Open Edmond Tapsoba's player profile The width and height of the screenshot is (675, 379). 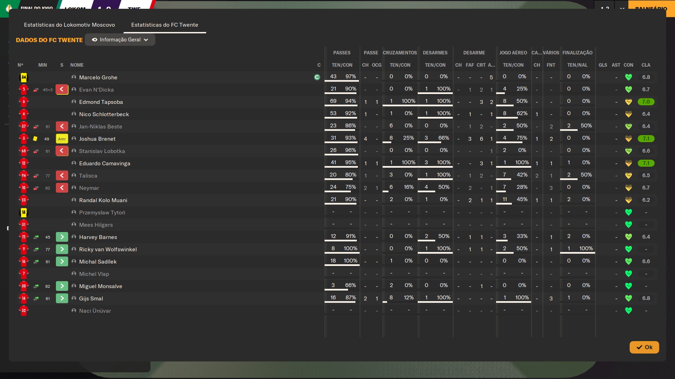coord(101,102)
